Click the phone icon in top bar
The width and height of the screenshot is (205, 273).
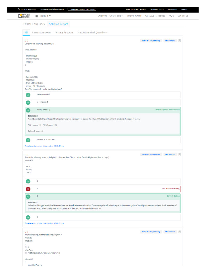19,9
